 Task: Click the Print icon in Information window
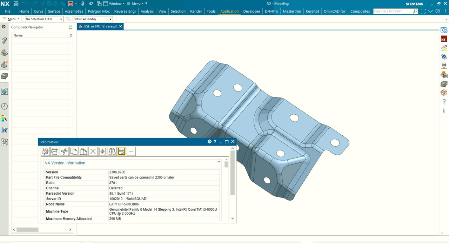click(55, 151)
